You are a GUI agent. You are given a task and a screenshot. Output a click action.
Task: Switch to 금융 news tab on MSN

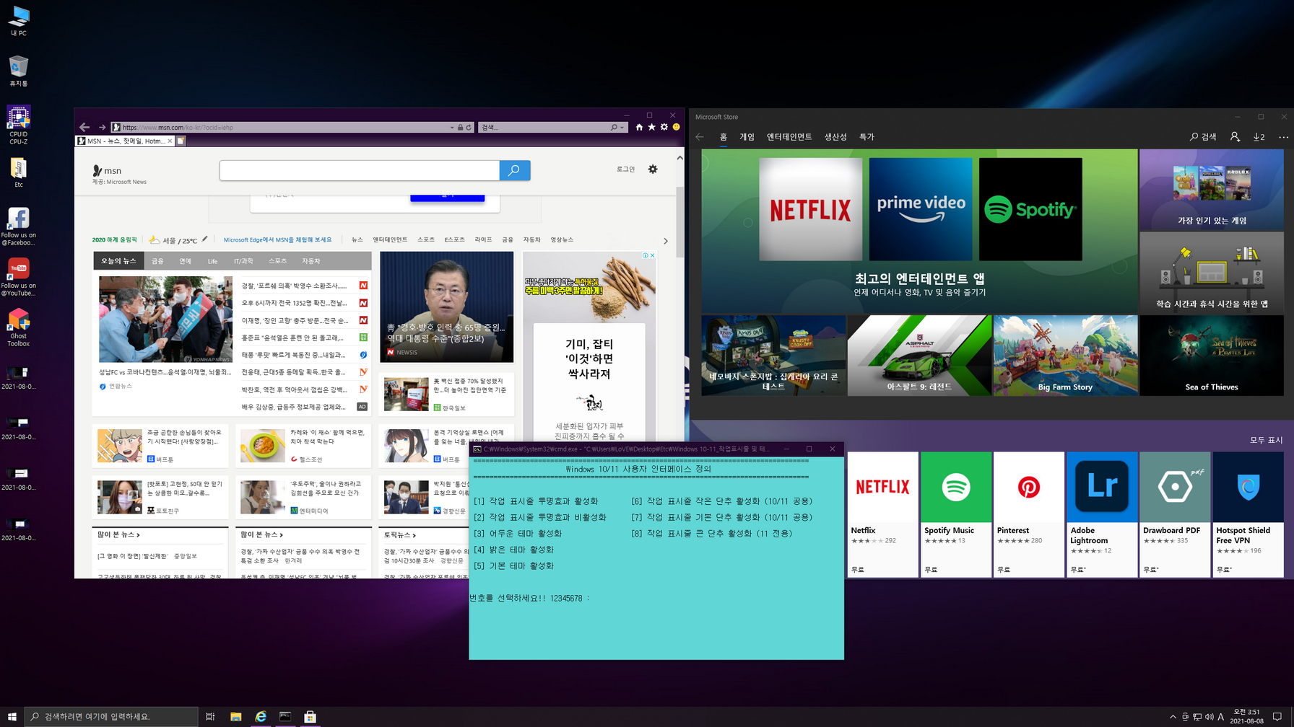[157, 261]
